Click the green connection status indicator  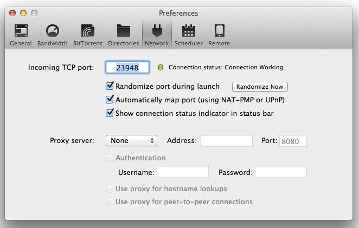pos(161,68)
